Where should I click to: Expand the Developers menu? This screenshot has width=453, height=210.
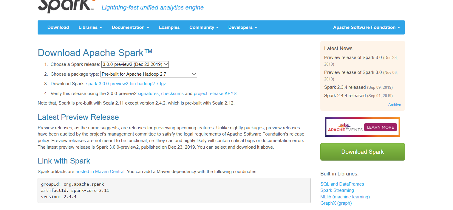[x=242, y=27]
